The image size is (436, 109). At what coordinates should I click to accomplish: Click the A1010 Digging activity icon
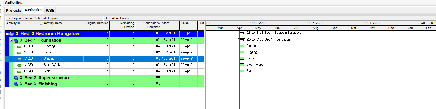coord(19,53)
